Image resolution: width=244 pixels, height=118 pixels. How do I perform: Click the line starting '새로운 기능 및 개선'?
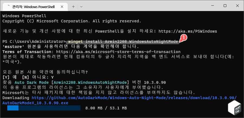click(110, 31)
